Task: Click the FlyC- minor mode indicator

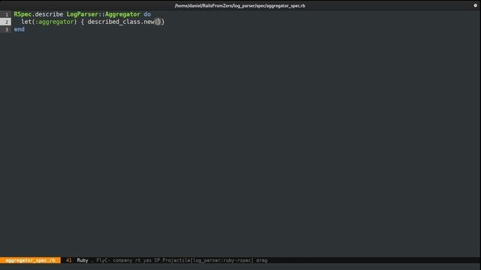Action: click(x=104, y=260)
